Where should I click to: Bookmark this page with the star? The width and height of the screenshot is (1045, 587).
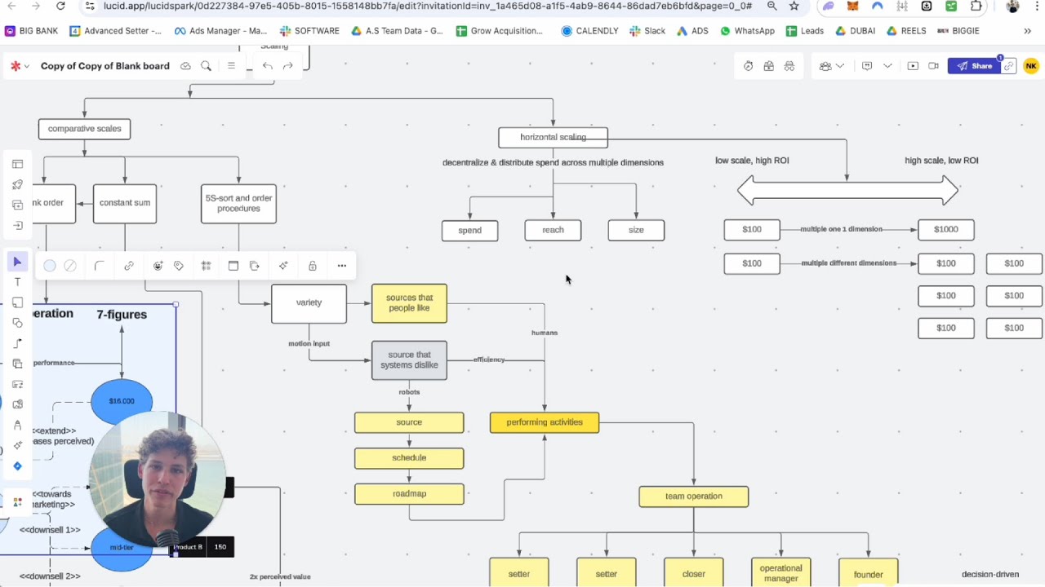(x=794, y=7)
